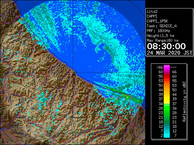Click the orange 50–53 dBZ color band
This screenshot has width=194, height=145.
167,85
